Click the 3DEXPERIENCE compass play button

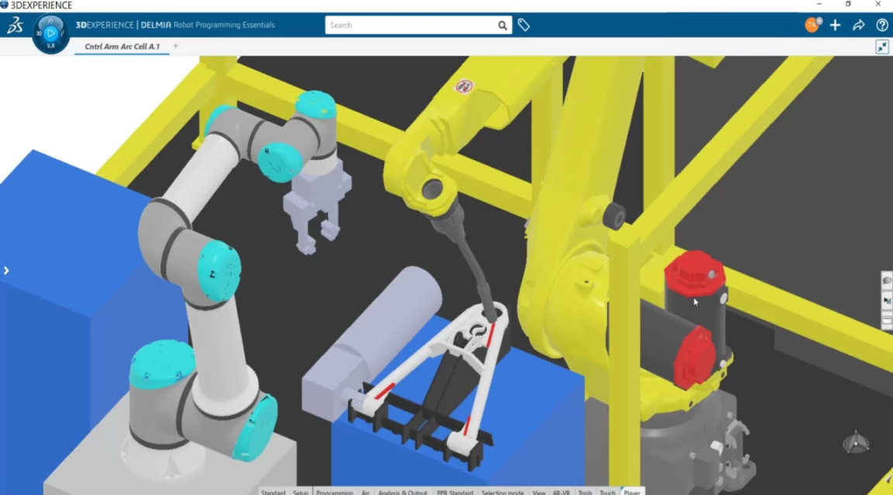pyautogui.click(x=50, y=33)
